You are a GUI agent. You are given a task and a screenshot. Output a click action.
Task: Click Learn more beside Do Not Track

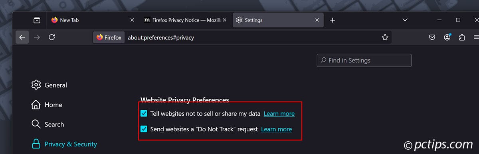pyautogui.click(x=276, y=129)
